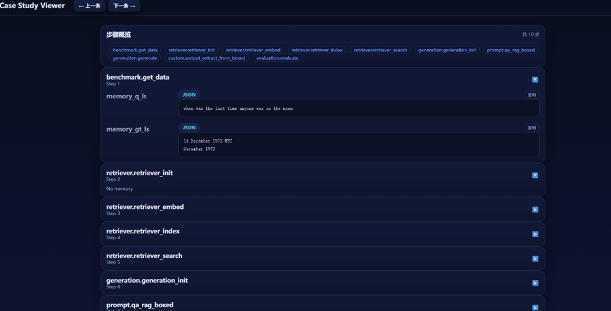The height and width of the screenshot is (311, 611).
Task: Select the prompt.qa_rag_boxed step chip
Action: click(x=511, y=50)
